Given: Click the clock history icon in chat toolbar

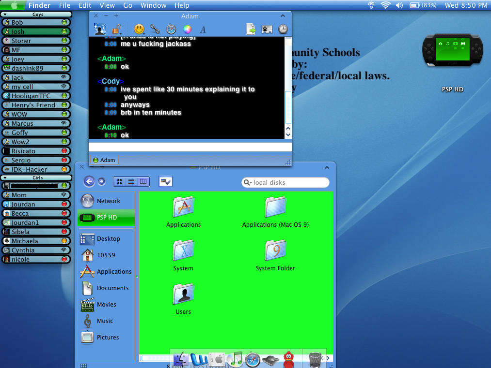Looking at the screenshot, I should 283,29.
